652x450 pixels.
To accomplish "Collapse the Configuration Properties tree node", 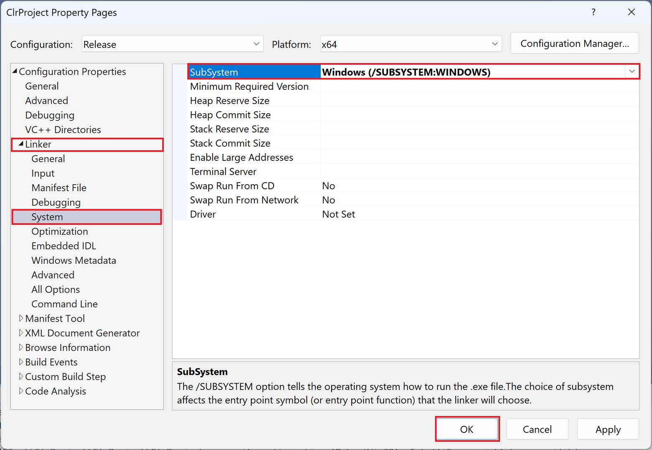I will click(x=15, y=71).
